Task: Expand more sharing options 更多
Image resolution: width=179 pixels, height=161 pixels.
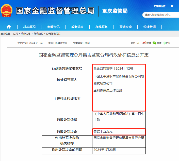Action: click(167, 43)
